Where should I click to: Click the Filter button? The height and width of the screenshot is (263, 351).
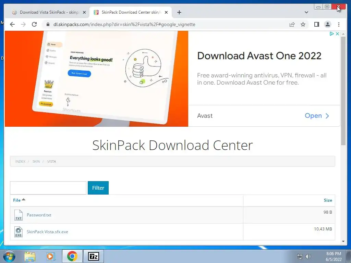pyautogui.click(x=98, y=188)
